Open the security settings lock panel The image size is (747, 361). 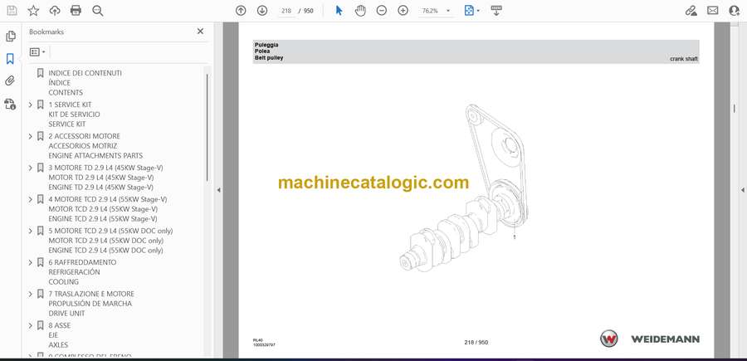pyautogui.click(x=10, y=104)
